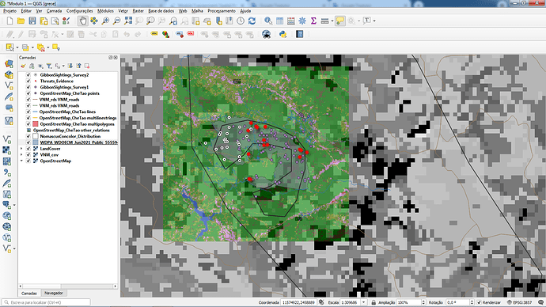Click the Refresh map icon
Screen dimensions: 546x307
point(252,21)
